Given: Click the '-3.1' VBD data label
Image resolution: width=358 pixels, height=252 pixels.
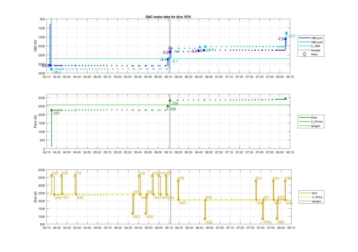Looking at the screenshot, I should (x=163, y=60).
